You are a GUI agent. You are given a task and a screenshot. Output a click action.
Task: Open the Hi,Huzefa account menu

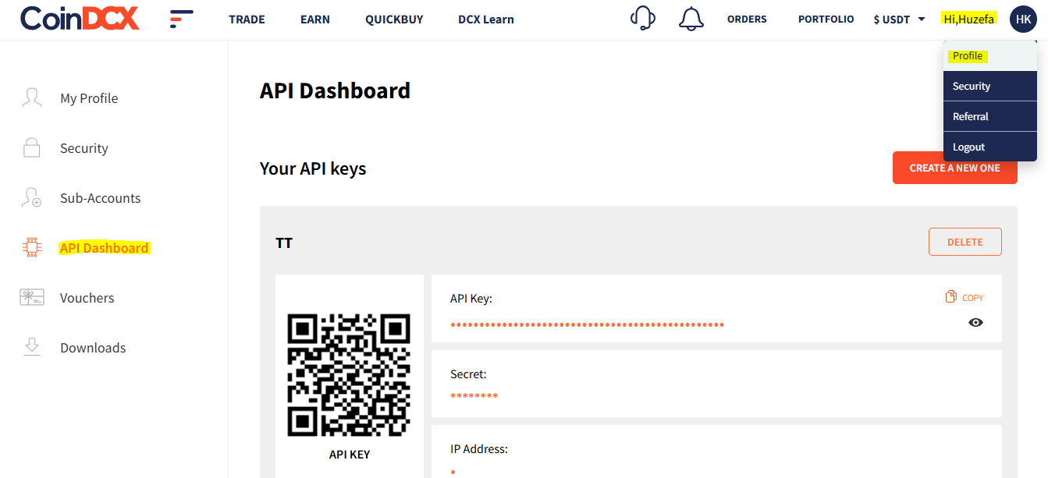pos(968,19)
